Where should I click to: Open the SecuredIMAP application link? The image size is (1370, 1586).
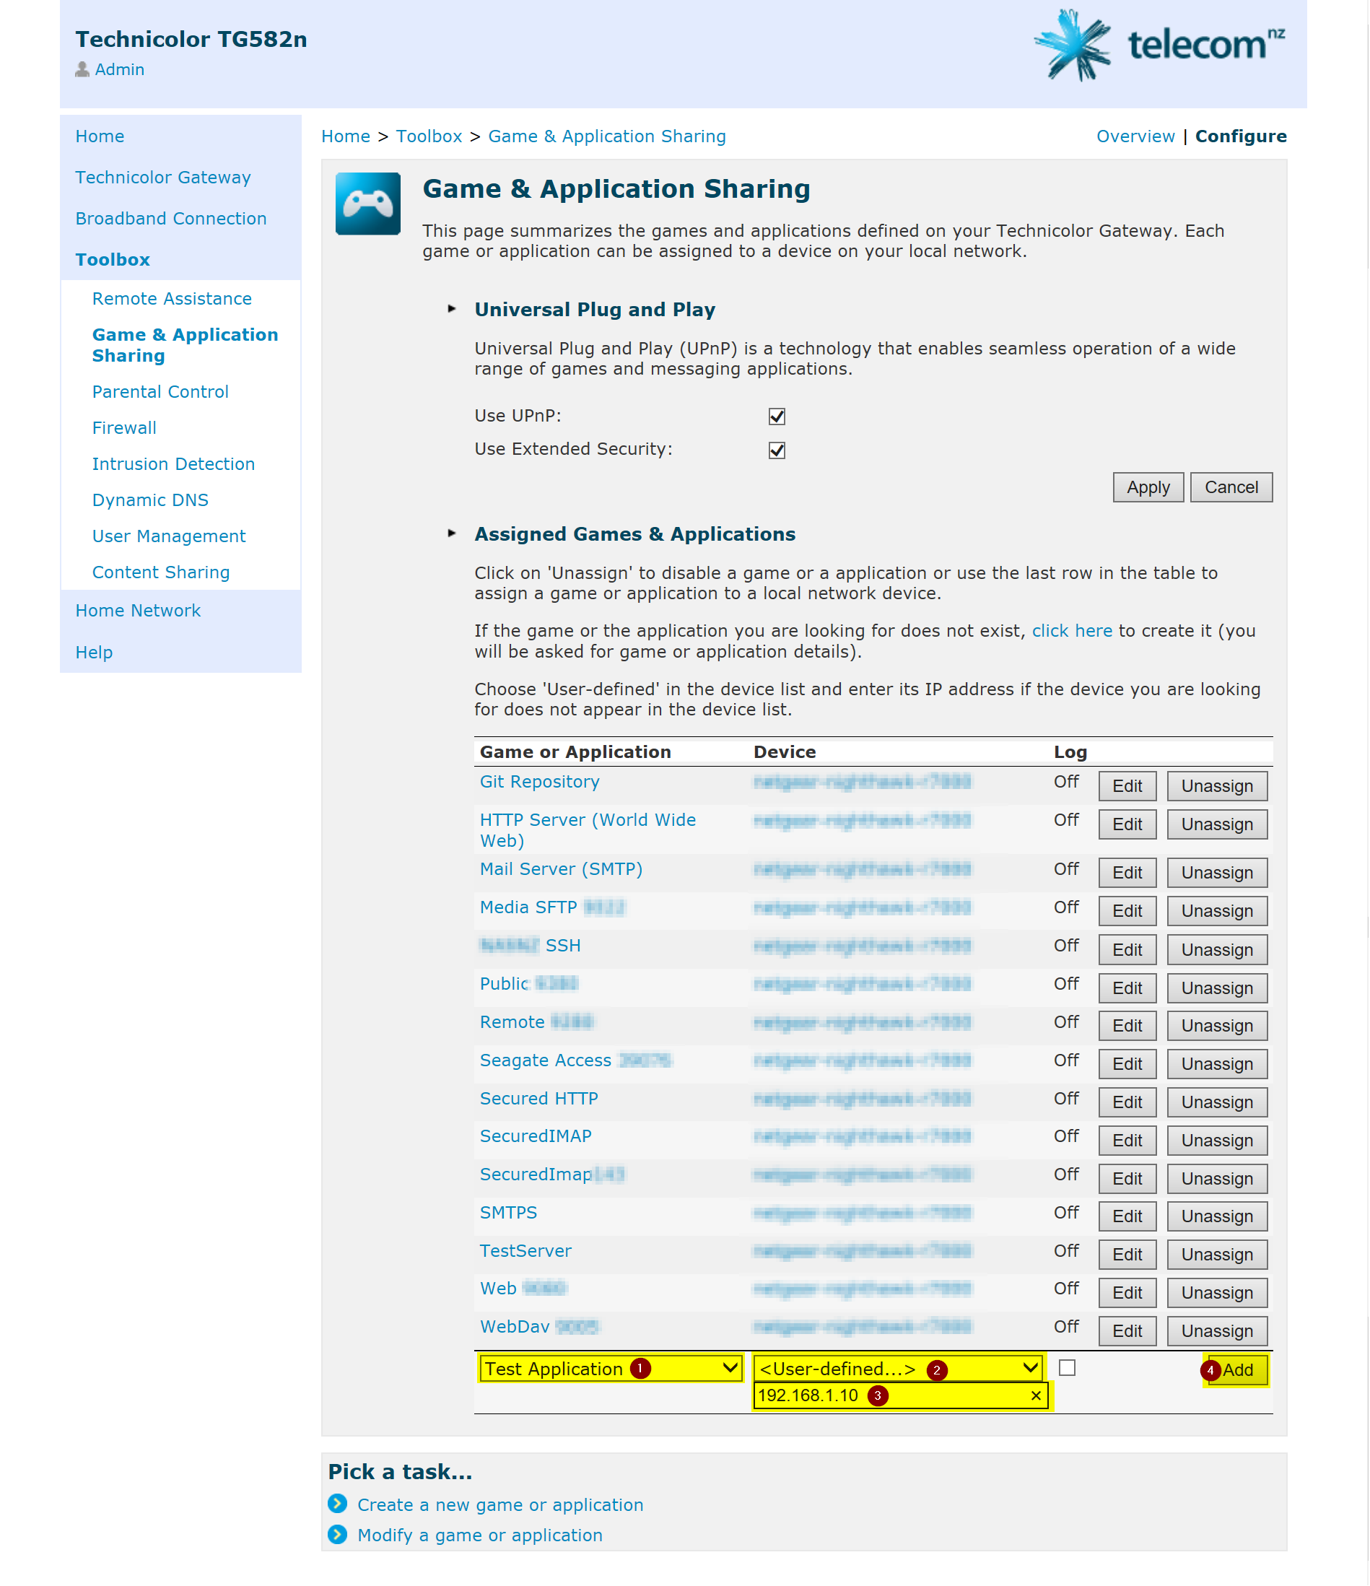point(535,1136)
